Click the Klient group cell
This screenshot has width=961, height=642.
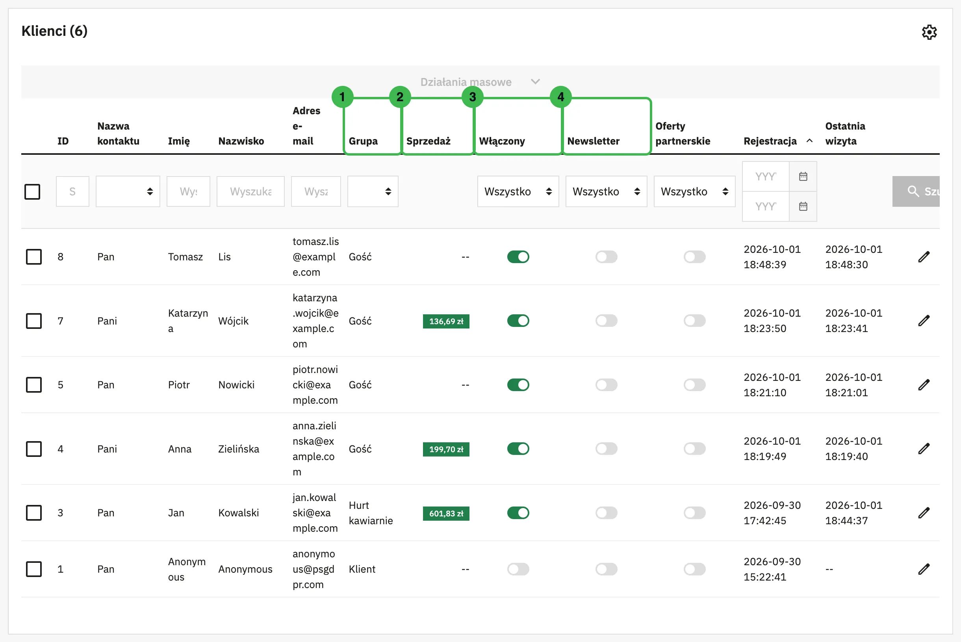362,569
